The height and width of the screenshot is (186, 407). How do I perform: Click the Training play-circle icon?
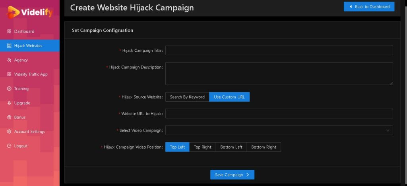pyautogui.click(x=10, y=89)
